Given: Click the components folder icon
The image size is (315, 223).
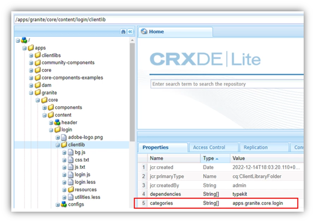Looking at the screenshot, I should 51,107.
